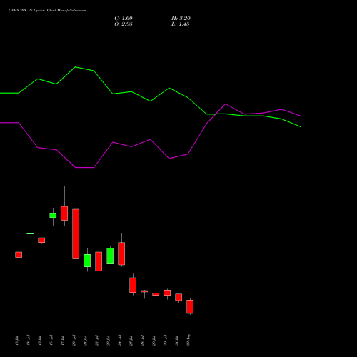357x357 pixels.
Task: Click the lowest trough of the purple line
Action: pos(84,168)
